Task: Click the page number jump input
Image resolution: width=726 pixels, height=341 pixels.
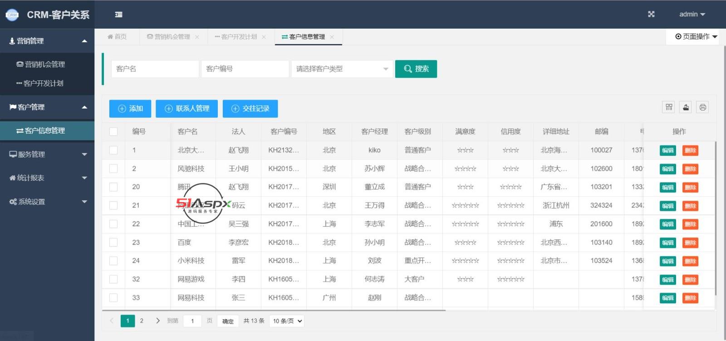Action: point(192,321)
